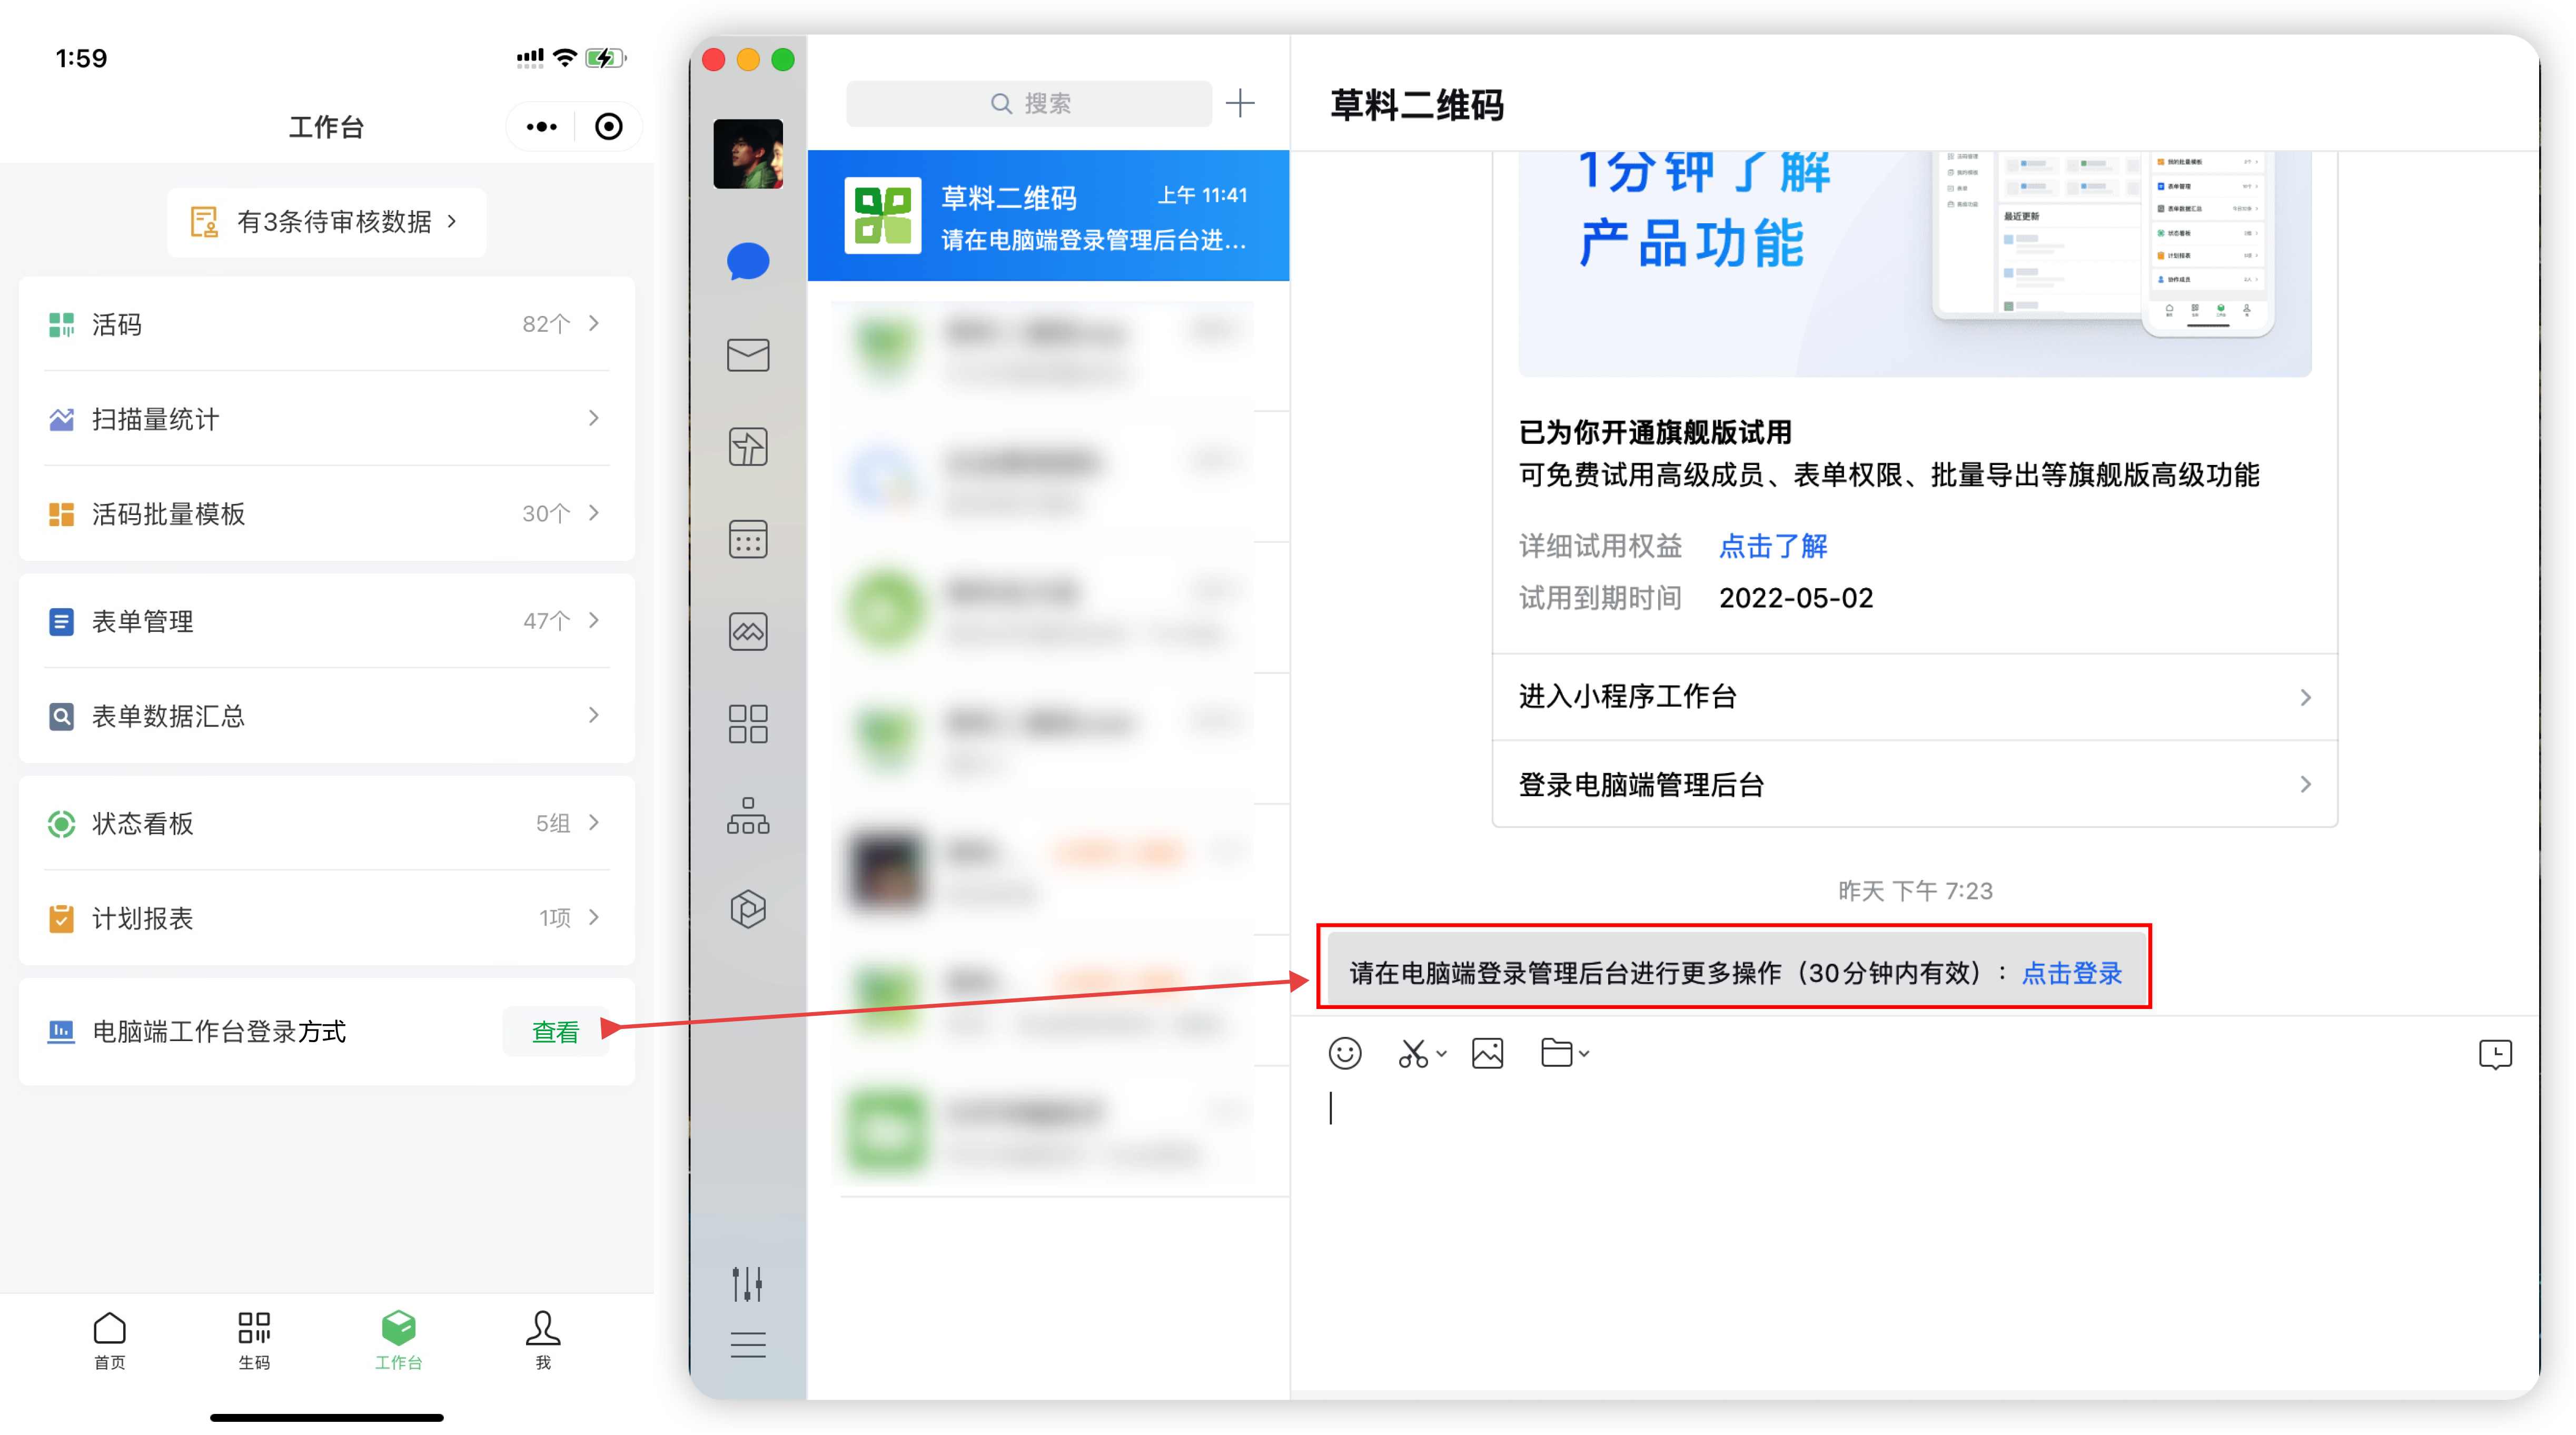2576x1435 pixels.
Task: Tap the green 查看 button in phone
Action: tap(555, 1032)
